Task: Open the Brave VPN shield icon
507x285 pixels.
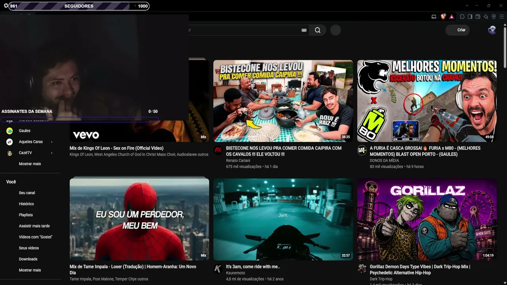Action: coord(494,17)
